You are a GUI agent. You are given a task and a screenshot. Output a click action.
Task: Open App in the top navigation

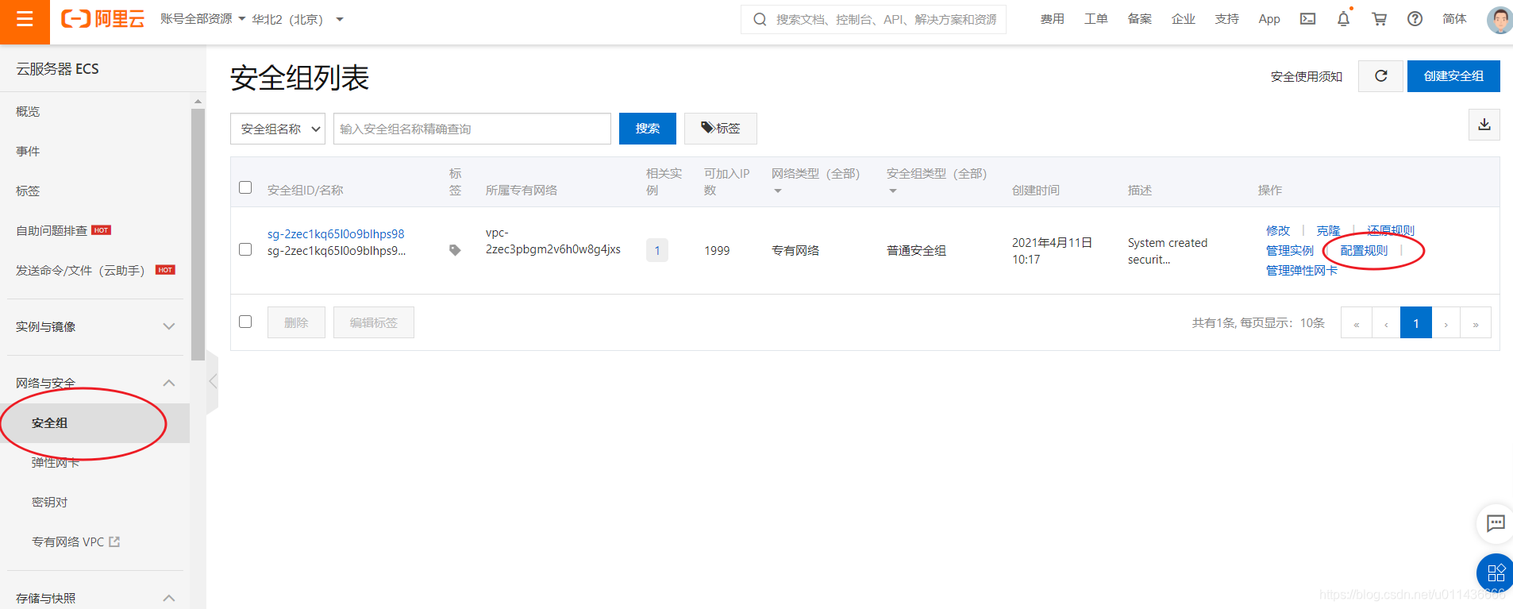coord(1269,19)
